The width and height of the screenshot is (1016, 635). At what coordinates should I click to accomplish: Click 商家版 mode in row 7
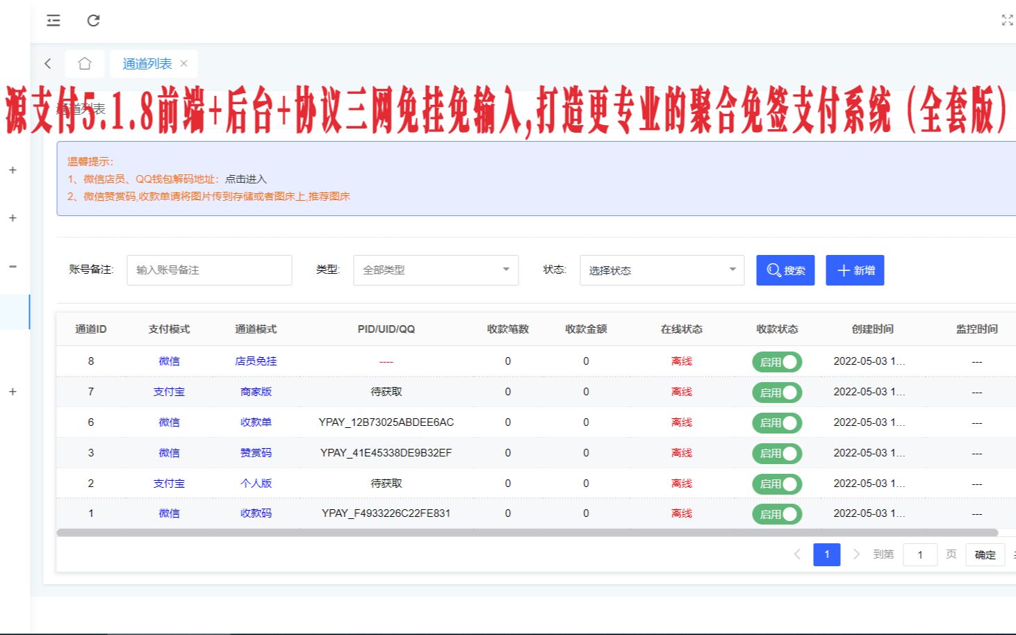click(256, 392)
